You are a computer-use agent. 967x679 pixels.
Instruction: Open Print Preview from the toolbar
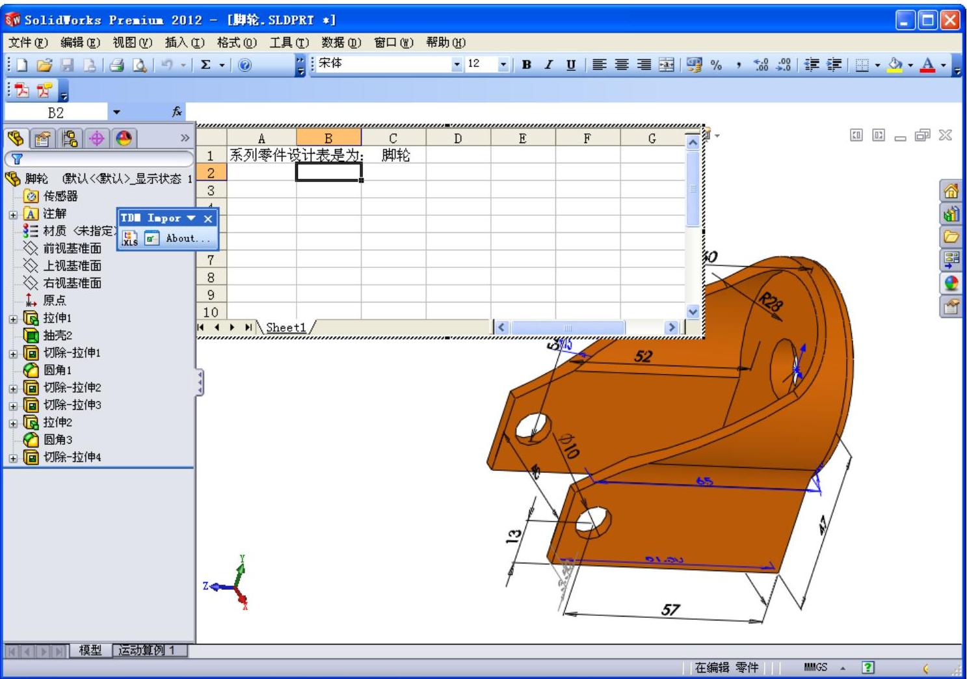(x=139, y=65)
